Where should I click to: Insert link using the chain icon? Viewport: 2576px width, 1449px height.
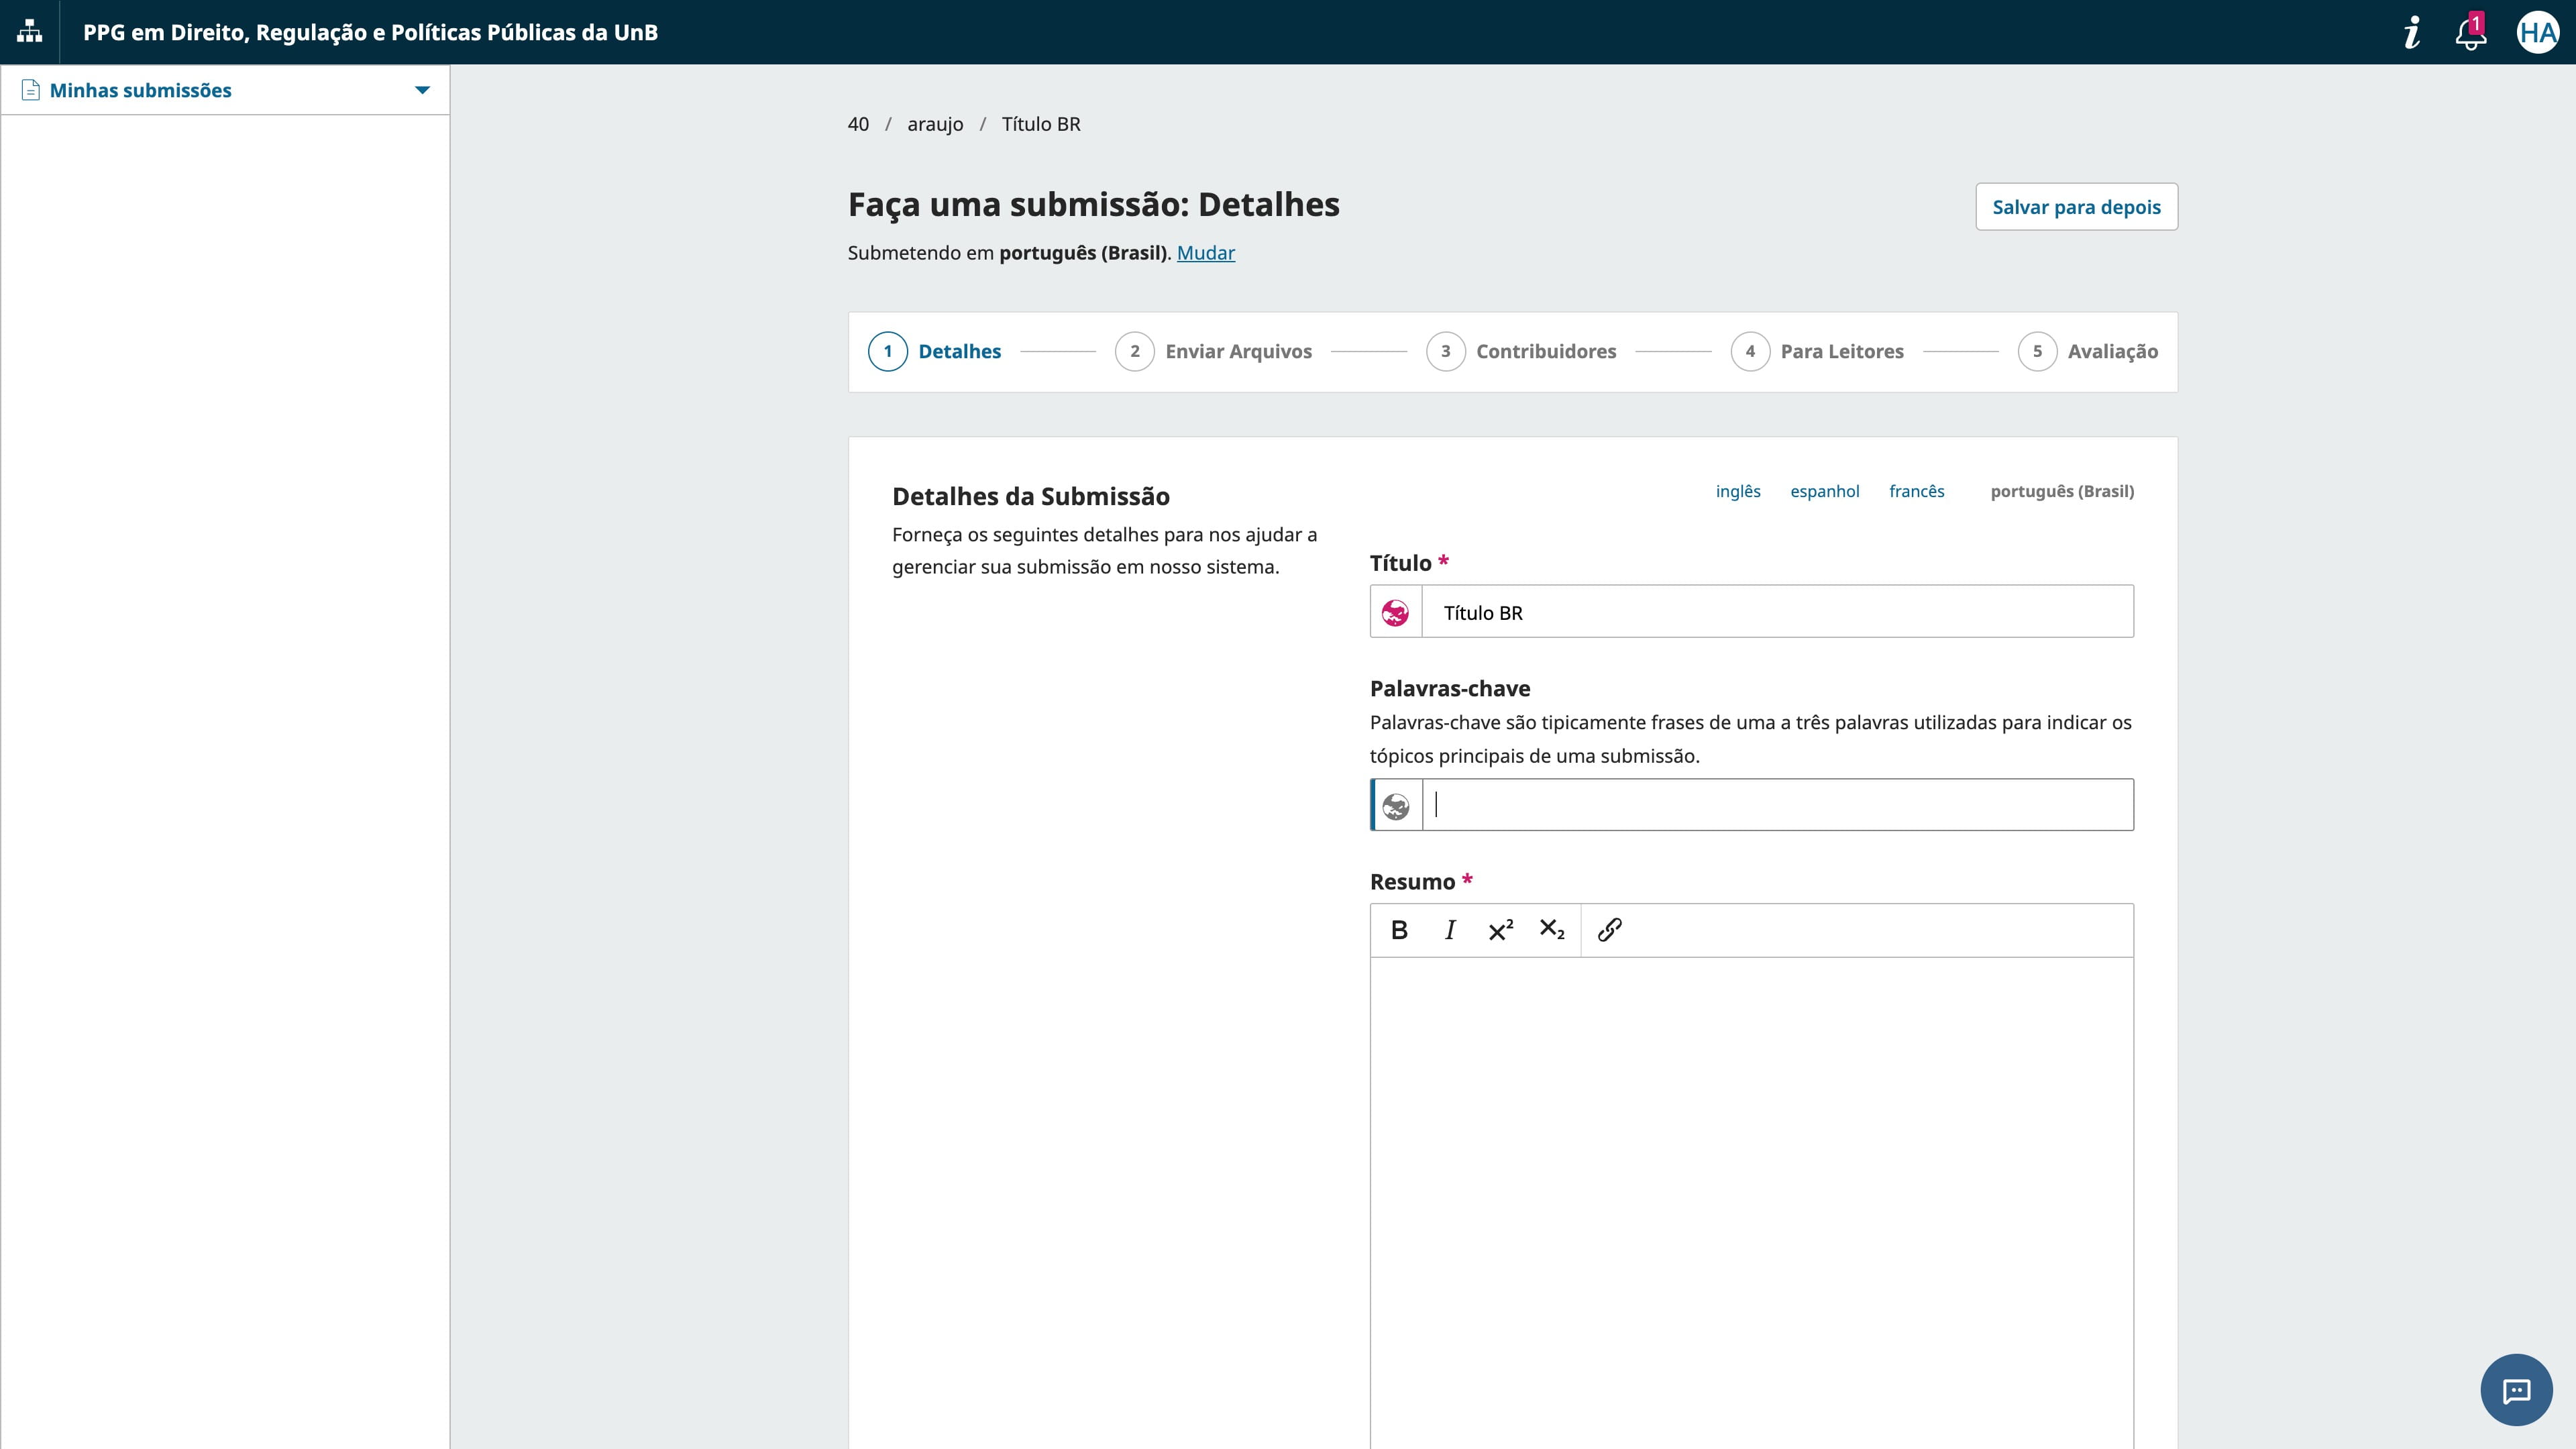coord(1609,930)
